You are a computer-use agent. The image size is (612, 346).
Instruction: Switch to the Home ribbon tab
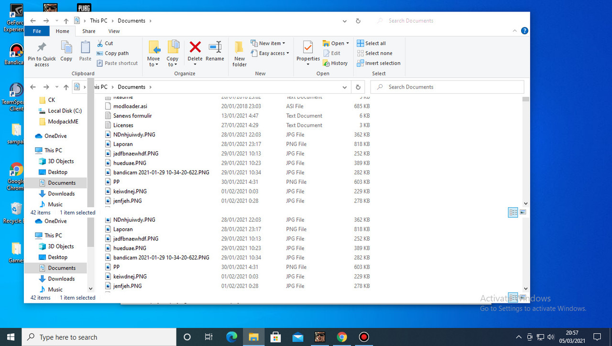(63, 31)
